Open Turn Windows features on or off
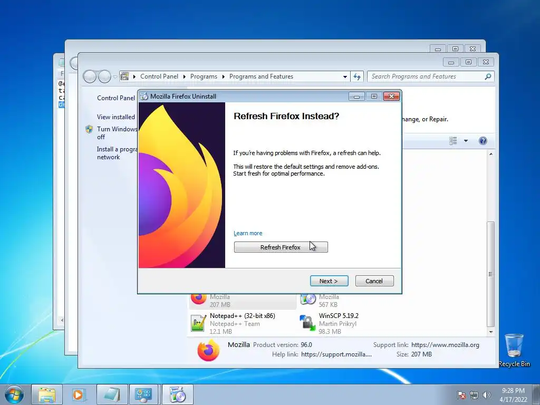The height and width of the screenshot is (405, 540). click(117, 133)
